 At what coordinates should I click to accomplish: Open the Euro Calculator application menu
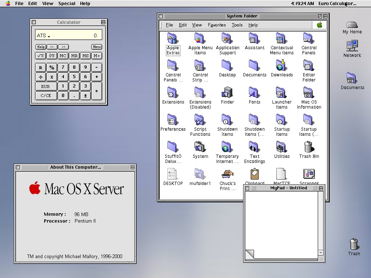click(x=337, y=4)
